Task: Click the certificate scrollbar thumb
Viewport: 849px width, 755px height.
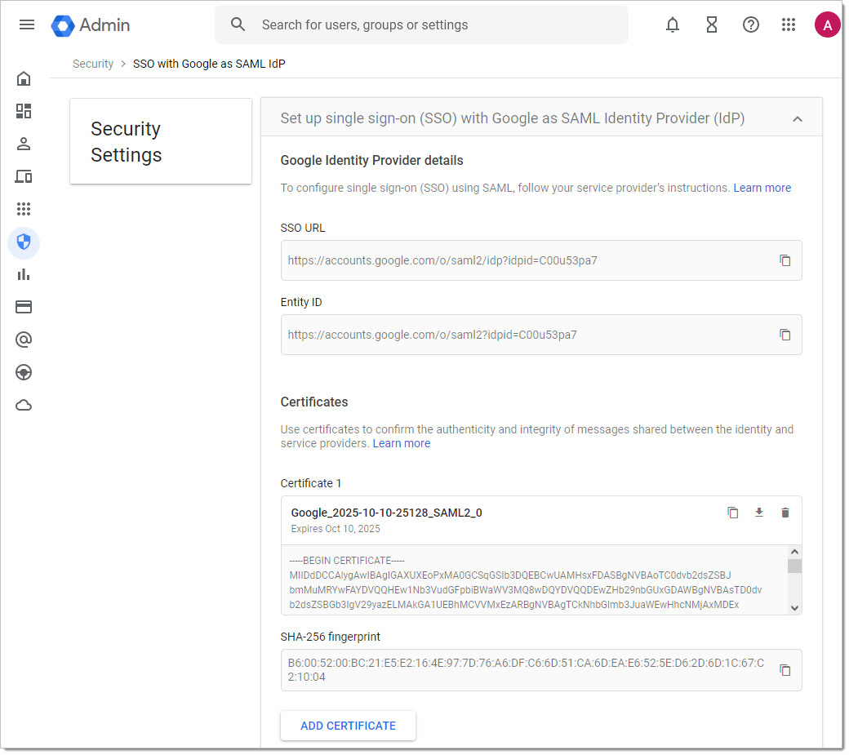Action: point(794,566)
